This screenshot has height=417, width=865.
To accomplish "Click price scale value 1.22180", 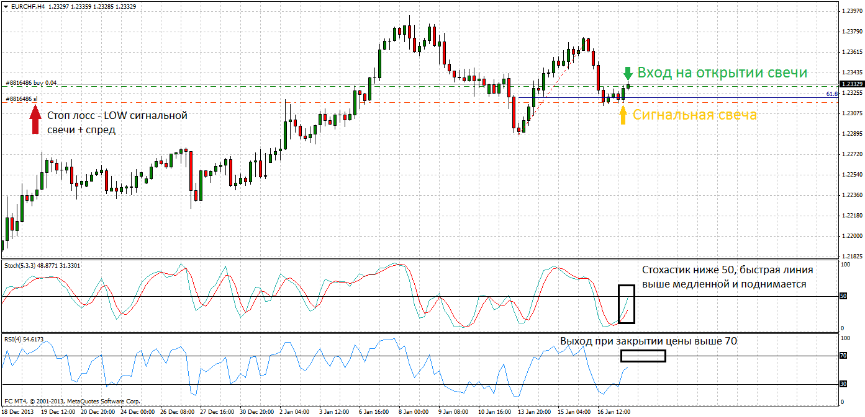I will [x=851, y=216].
